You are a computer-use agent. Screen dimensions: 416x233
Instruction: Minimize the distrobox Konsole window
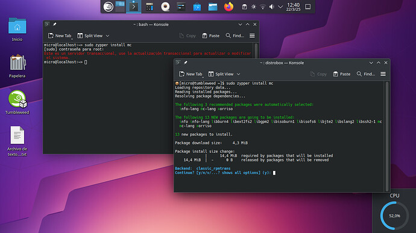coord(371,63)
